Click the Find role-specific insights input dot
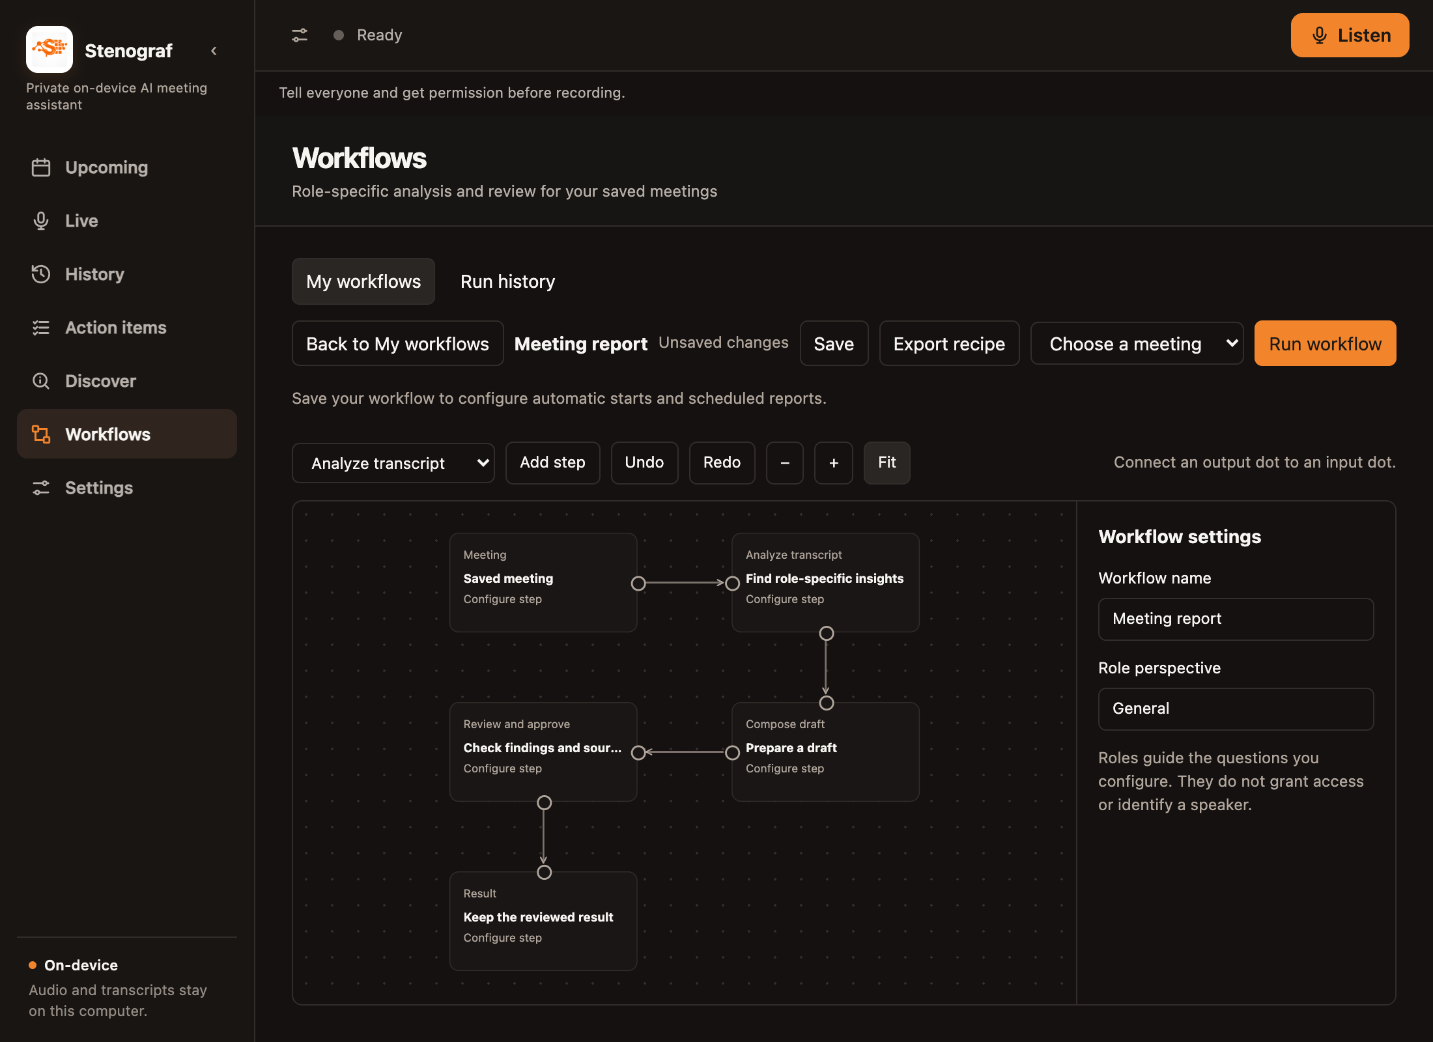Screen dimensions: 1433x1042 (732, 584)
